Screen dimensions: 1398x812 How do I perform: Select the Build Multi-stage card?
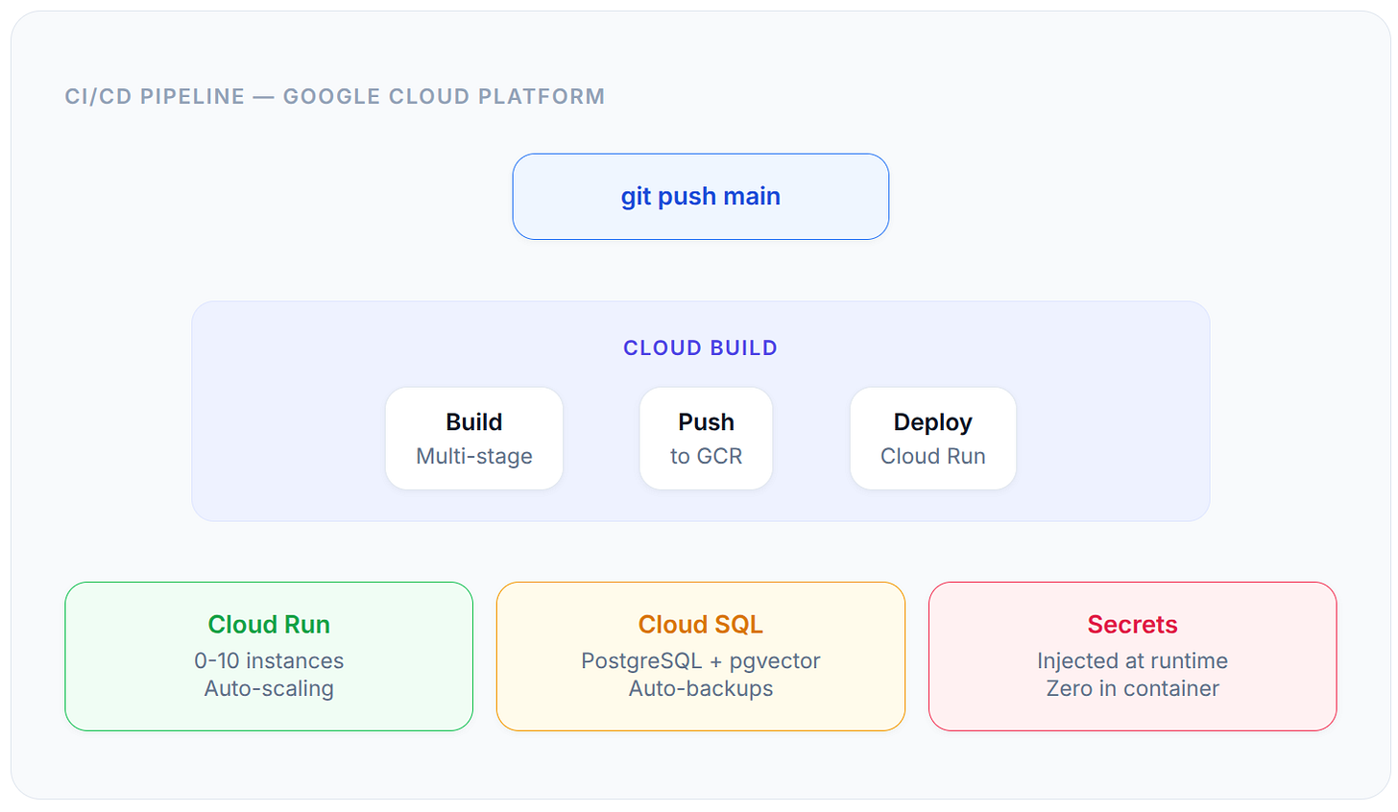(x=474, y=439)
